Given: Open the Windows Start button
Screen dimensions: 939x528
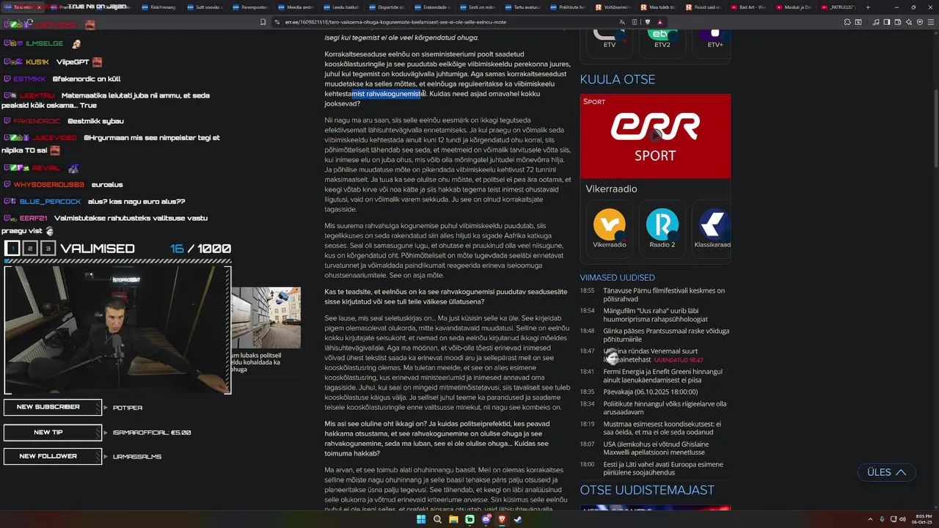Looking at the screenshot, I should 421,519.
